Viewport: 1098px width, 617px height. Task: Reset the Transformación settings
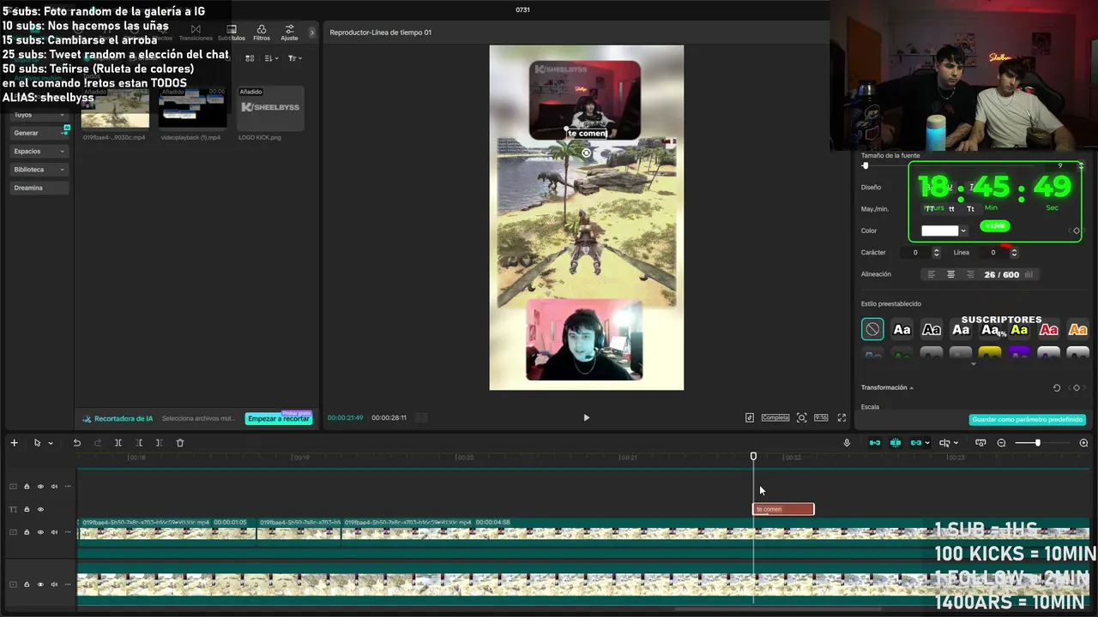(x=1057, y=388)
